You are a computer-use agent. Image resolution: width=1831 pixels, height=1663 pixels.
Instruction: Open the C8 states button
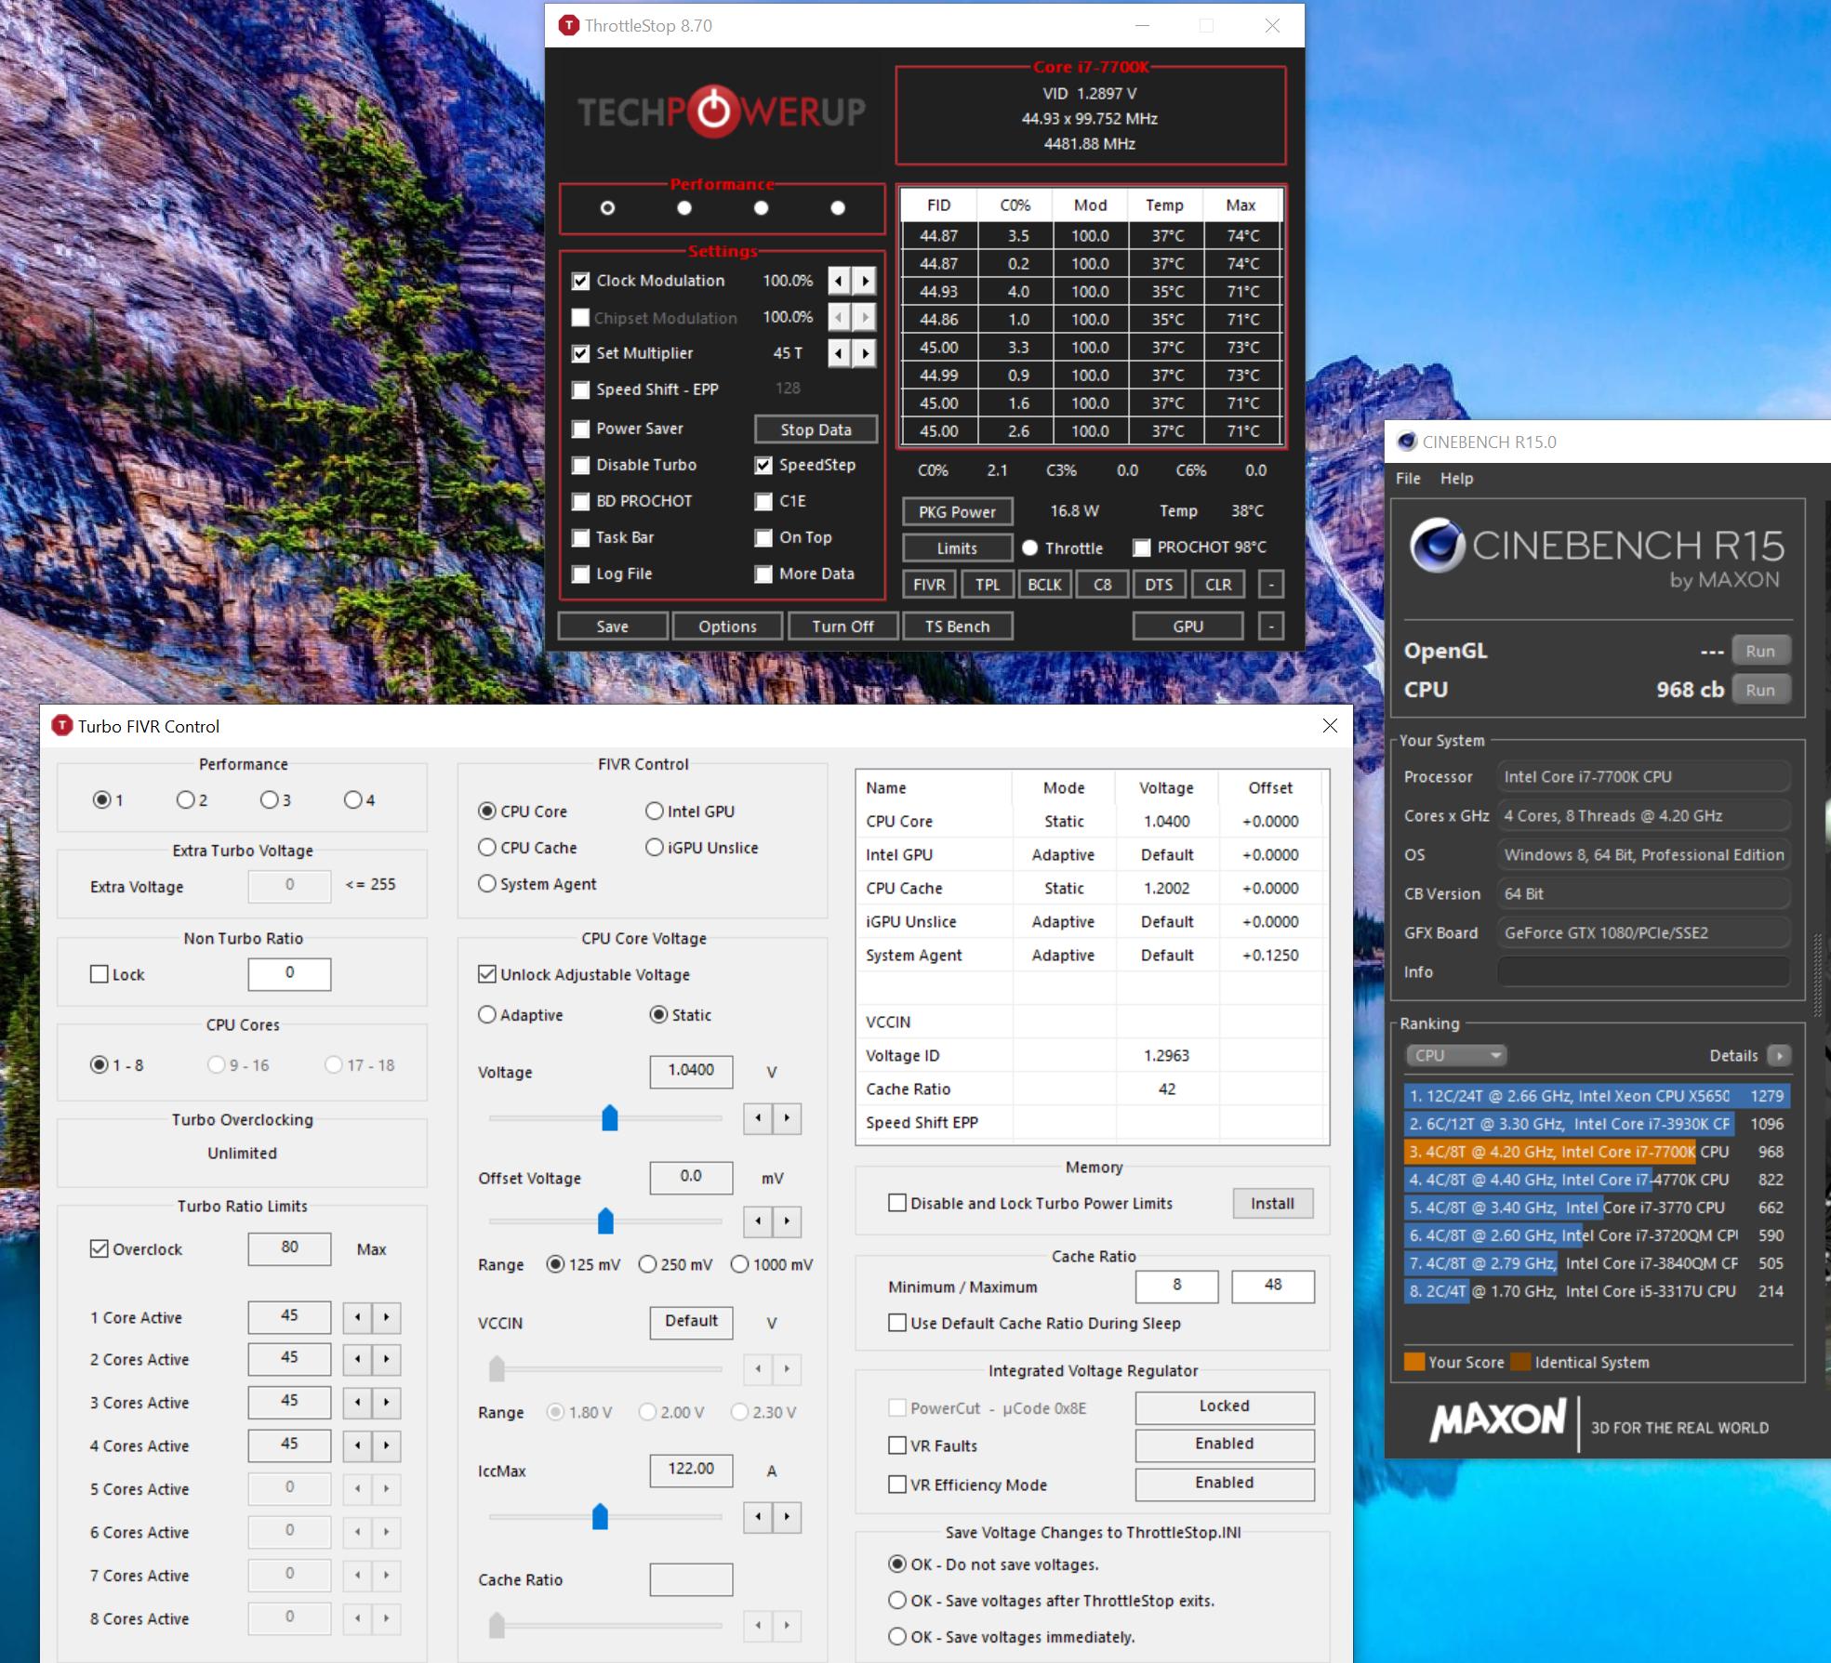coord(1102,585)
